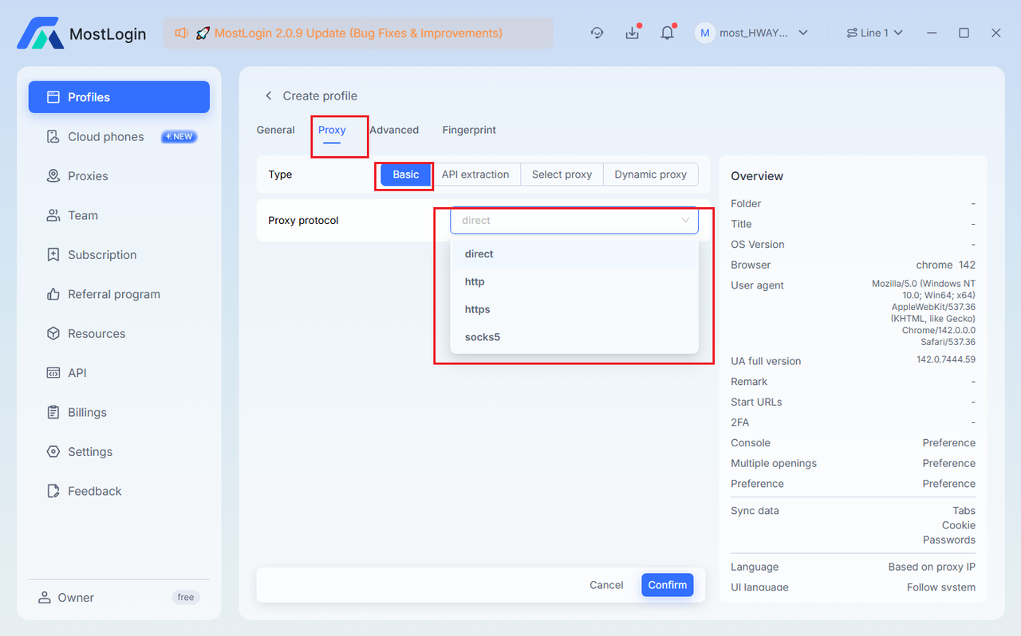Open Referral program page
The image size is (1021, 636).
pos(113,294)
